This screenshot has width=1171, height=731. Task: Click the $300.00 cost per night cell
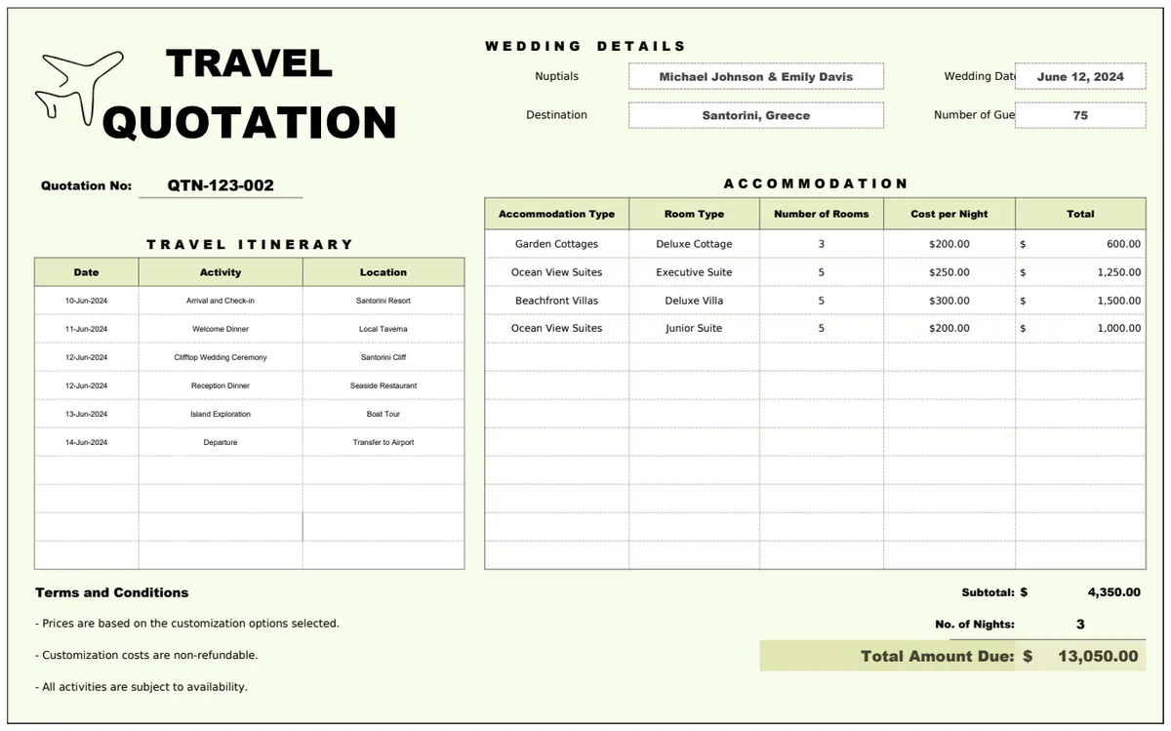pos(949,301)
